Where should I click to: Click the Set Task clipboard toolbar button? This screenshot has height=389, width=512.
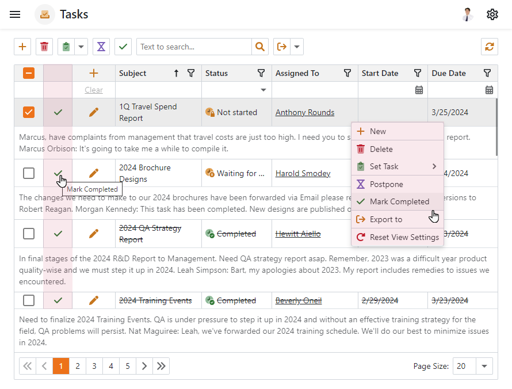[66, 47]
